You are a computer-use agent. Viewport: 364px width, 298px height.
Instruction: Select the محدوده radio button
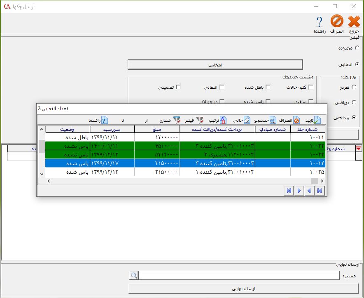pyautogui.click(x=357, y=48)
